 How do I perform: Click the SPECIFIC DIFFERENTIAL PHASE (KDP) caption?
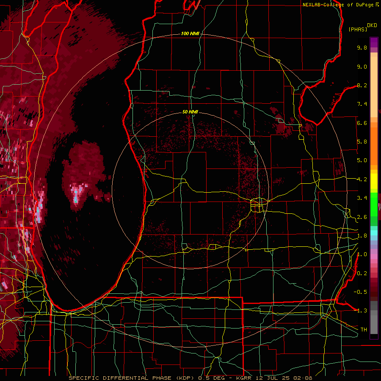point(133,378)
